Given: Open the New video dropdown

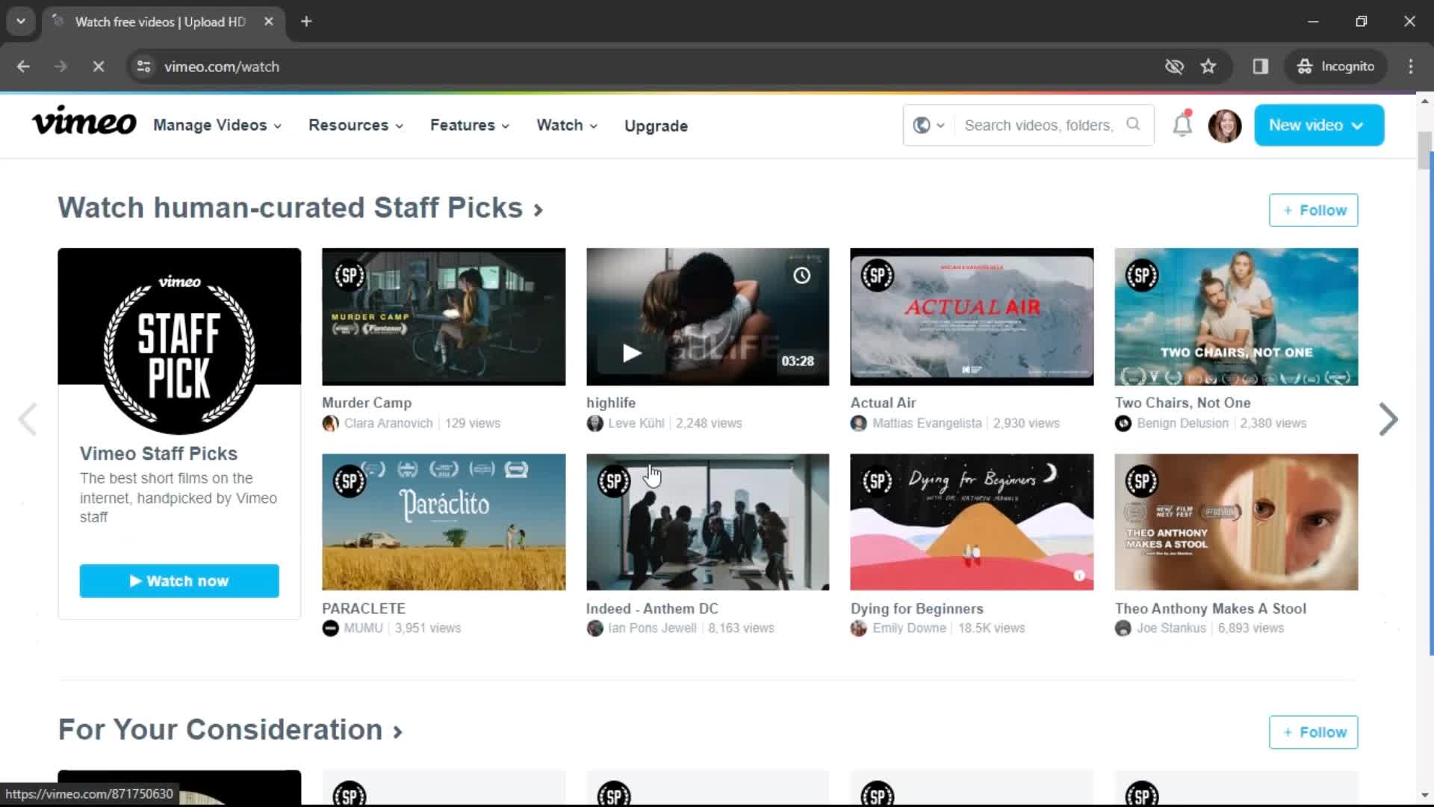Looking at the screenshot, I should 1318,125.
